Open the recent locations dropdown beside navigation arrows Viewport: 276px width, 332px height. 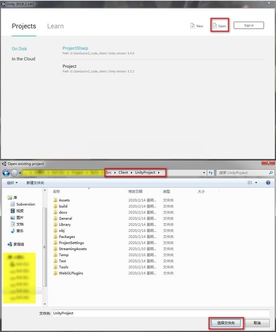pos(20,173)
